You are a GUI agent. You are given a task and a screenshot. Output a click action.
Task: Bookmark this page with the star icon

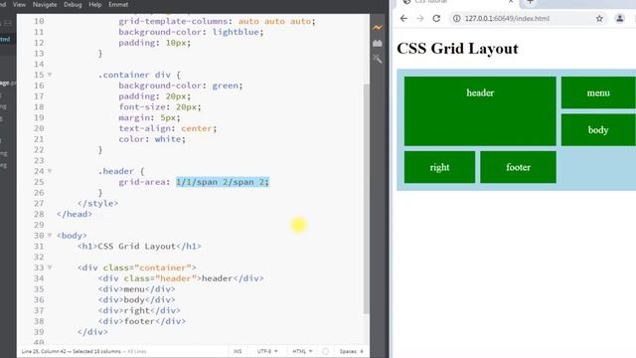pyautogui.click(x=599, y=18)
